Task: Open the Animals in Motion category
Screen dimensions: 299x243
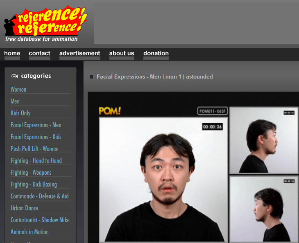Action: click(x=29, y=232)
